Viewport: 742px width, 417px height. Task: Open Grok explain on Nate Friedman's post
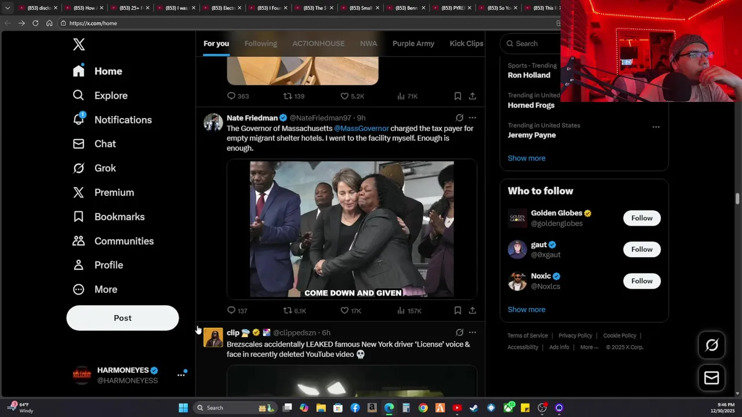(x=459, y=118)
